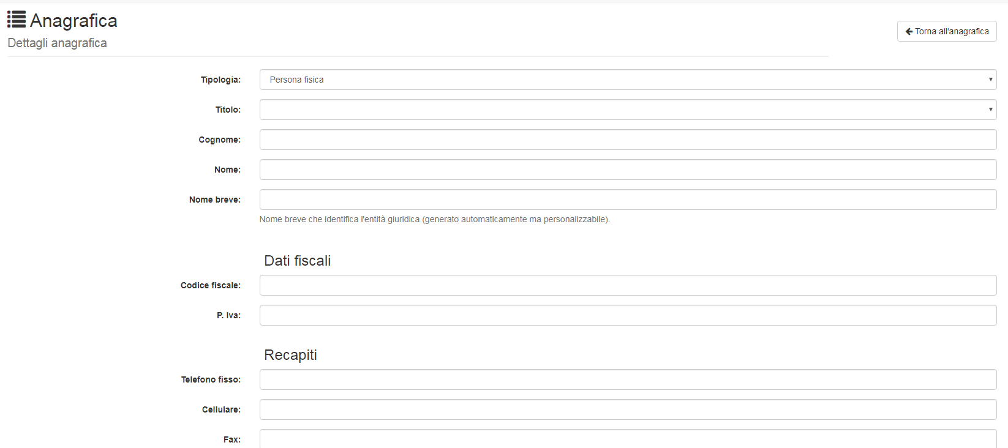Open the Tipologia dropdown showing Persona fisica

pos(625,80)
